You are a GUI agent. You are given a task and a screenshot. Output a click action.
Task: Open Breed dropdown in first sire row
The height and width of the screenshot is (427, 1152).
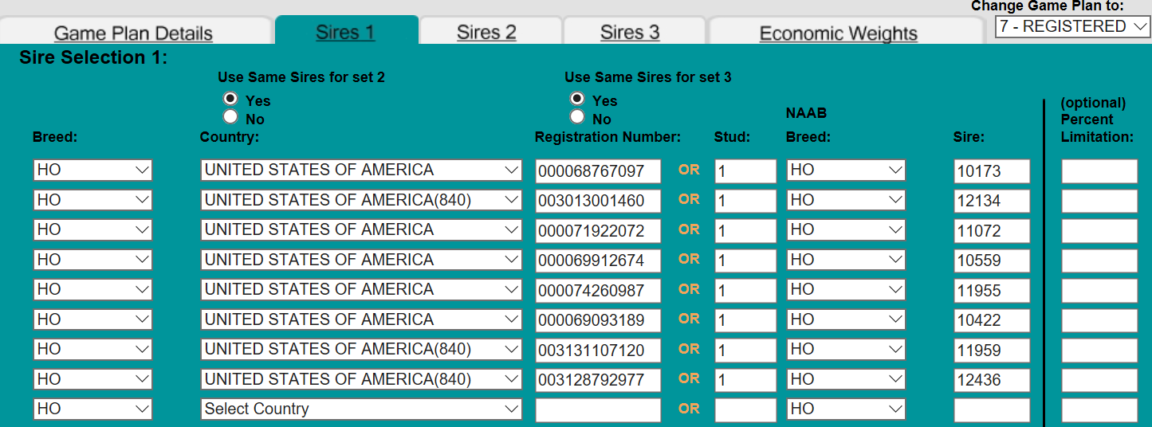[92, 170]
